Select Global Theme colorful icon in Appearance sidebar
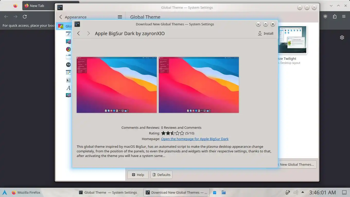 click(60, 26)
